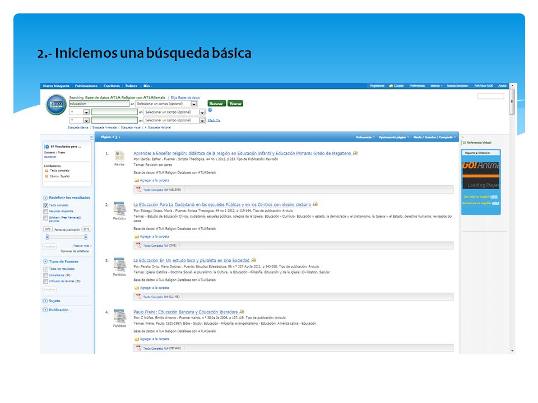Image resolution: width=538 pixels, height=403 pixels.
Task: Click the Periódico icon of result 3
Action: (119, 265)
